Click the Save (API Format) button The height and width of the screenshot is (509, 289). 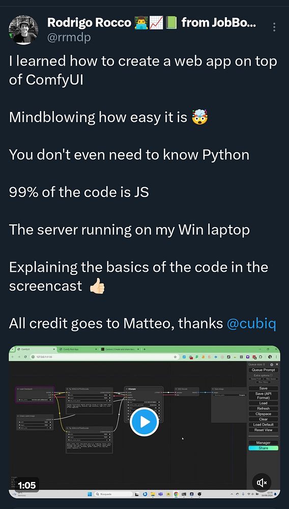tap(264, 395)
